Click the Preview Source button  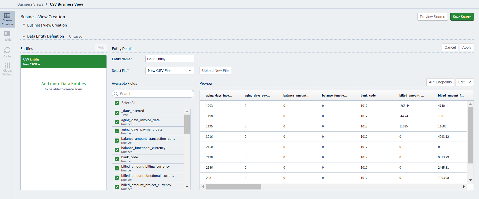(x=432, y=17)
